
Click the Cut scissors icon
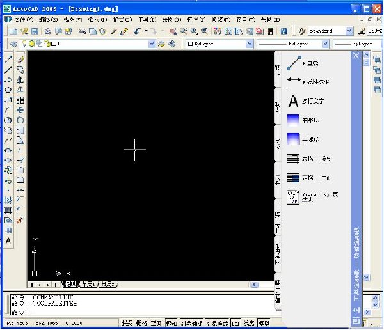pyautogui.click(x=82, y=31)
